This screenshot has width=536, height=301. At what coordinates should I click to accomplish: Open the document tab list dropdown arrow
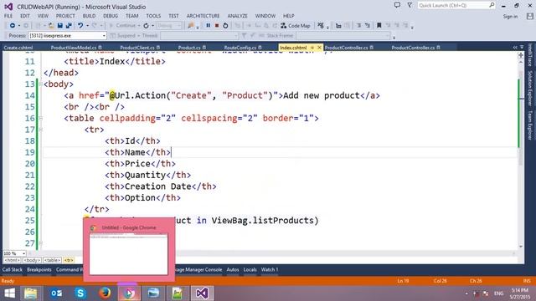click(522, 48)
